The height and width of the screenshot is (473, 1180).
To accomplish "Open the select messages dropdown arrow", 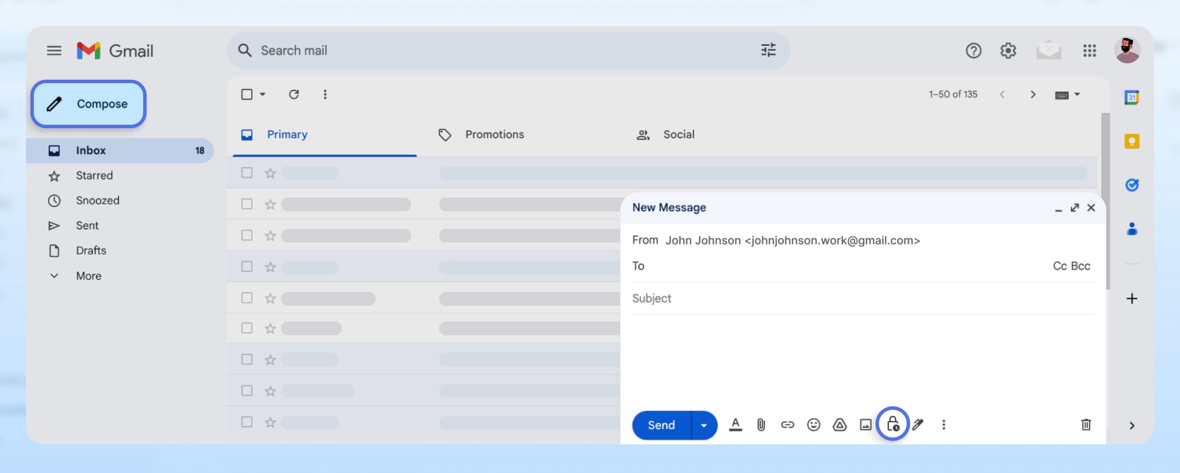I will click(x=262, y=94).
